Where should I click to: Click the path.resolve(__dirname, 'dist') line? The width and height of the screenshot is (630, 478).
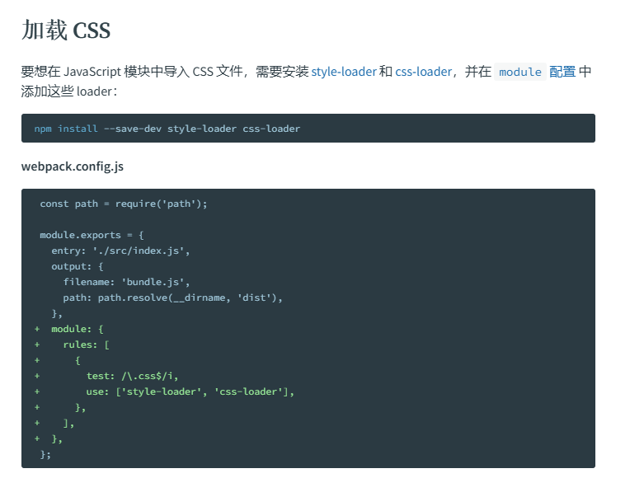172,298
